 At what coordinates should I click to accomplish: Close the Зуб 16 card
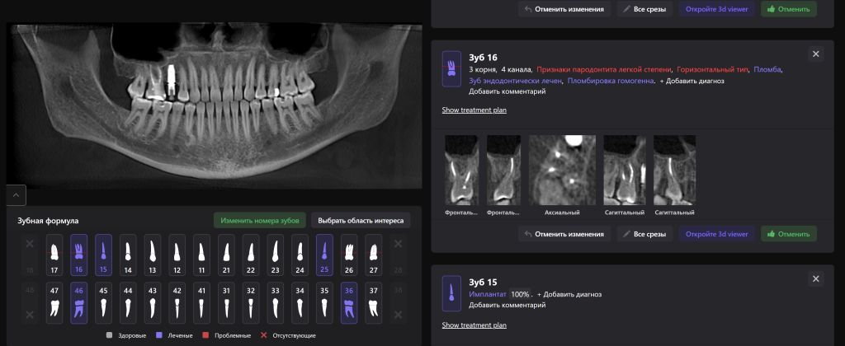pos(815,54)
